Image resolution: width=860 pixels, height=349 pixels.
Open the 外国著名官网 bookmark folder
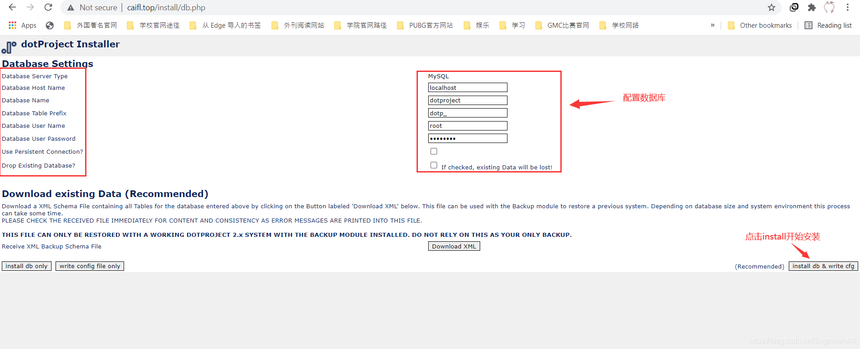coord(90,25)
